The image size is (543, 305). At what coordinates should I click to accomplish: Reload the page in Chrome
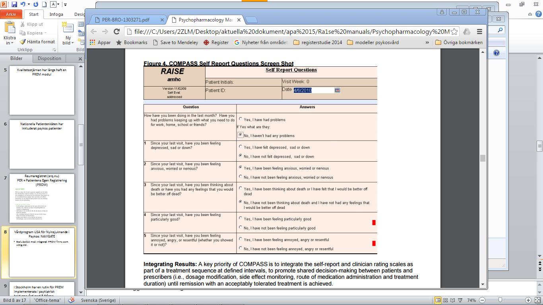116,31
